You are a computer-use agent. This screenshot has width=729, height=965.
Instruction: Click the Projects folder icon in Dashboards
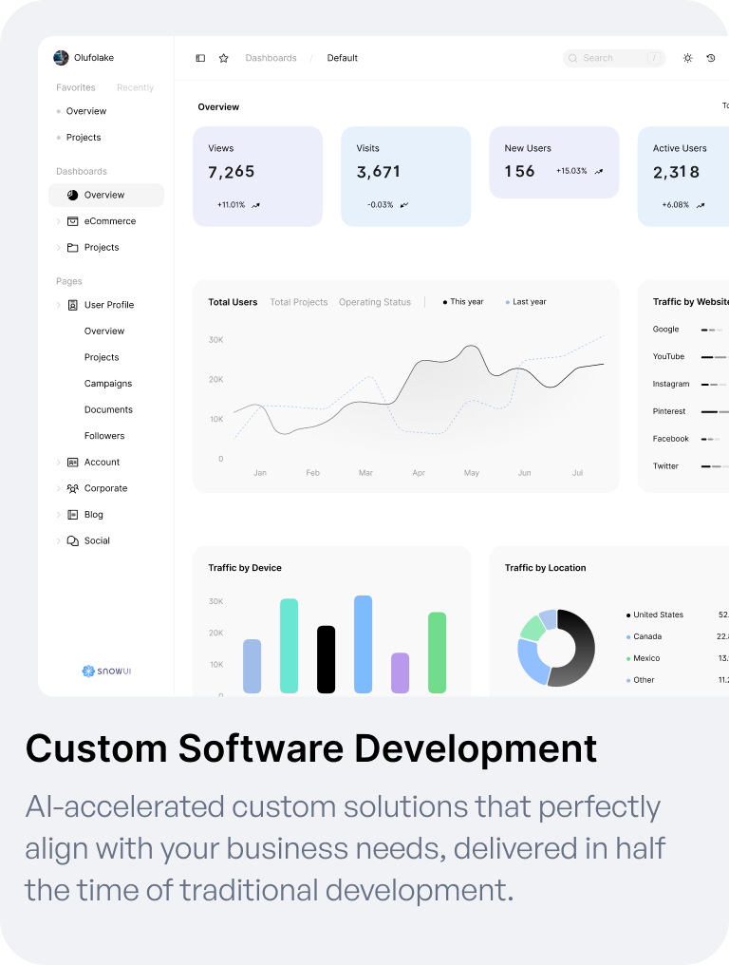click(72, 247)
